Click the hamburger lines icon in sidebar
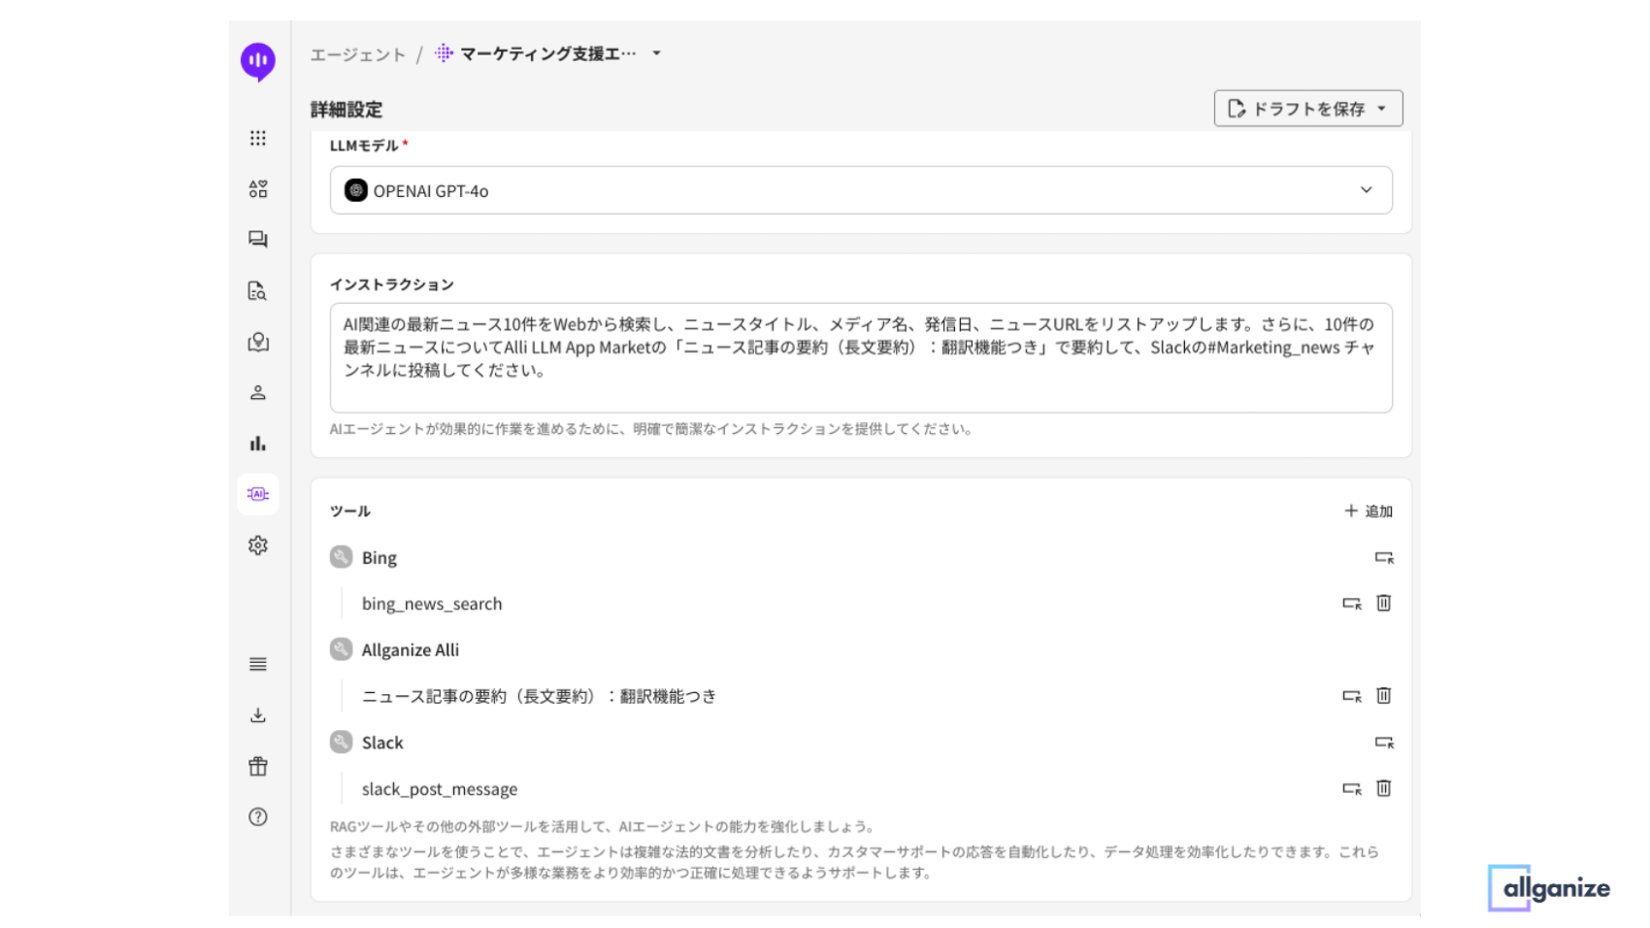 tap(257, 664)
